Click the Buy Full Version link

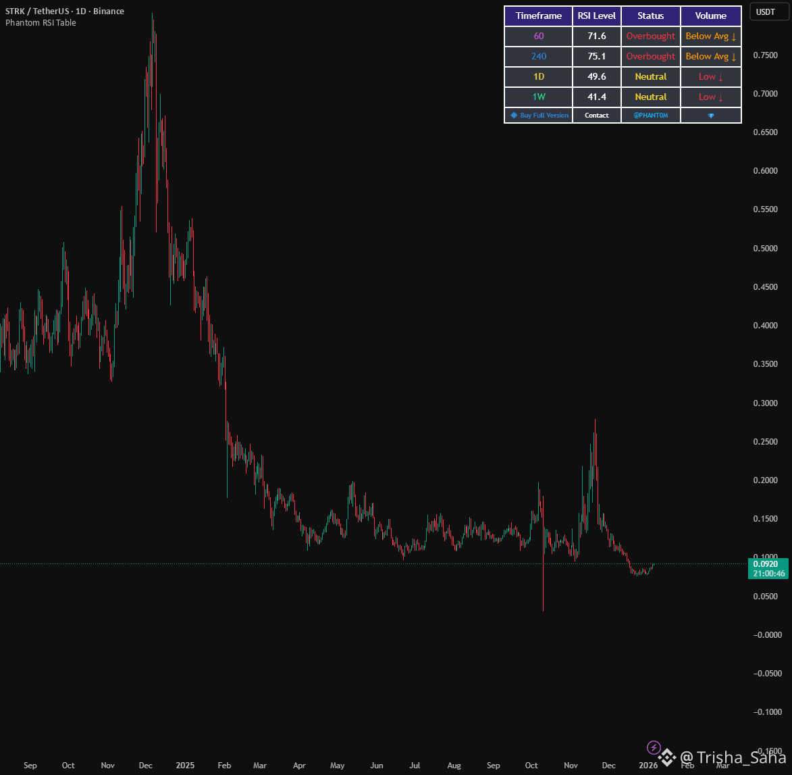(544, 116)
